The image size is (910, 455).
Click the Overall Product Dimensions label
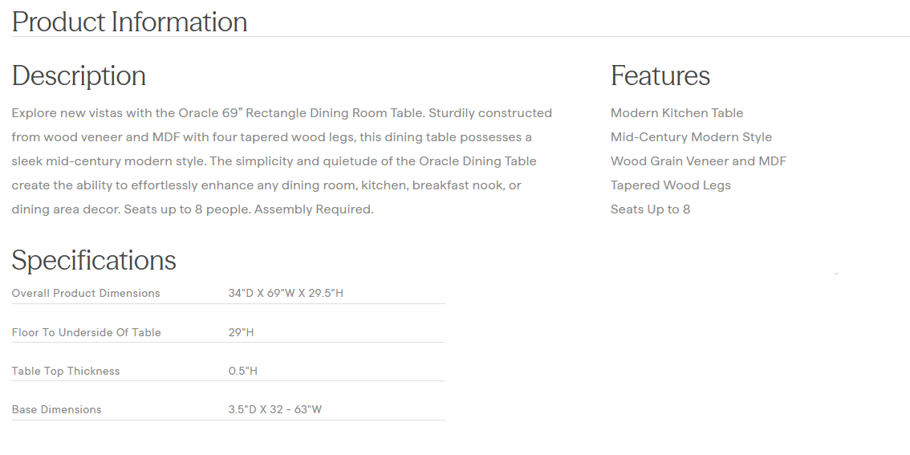(x=86, y=293)
